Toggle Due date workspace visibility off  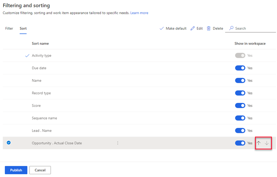point(240,68)
